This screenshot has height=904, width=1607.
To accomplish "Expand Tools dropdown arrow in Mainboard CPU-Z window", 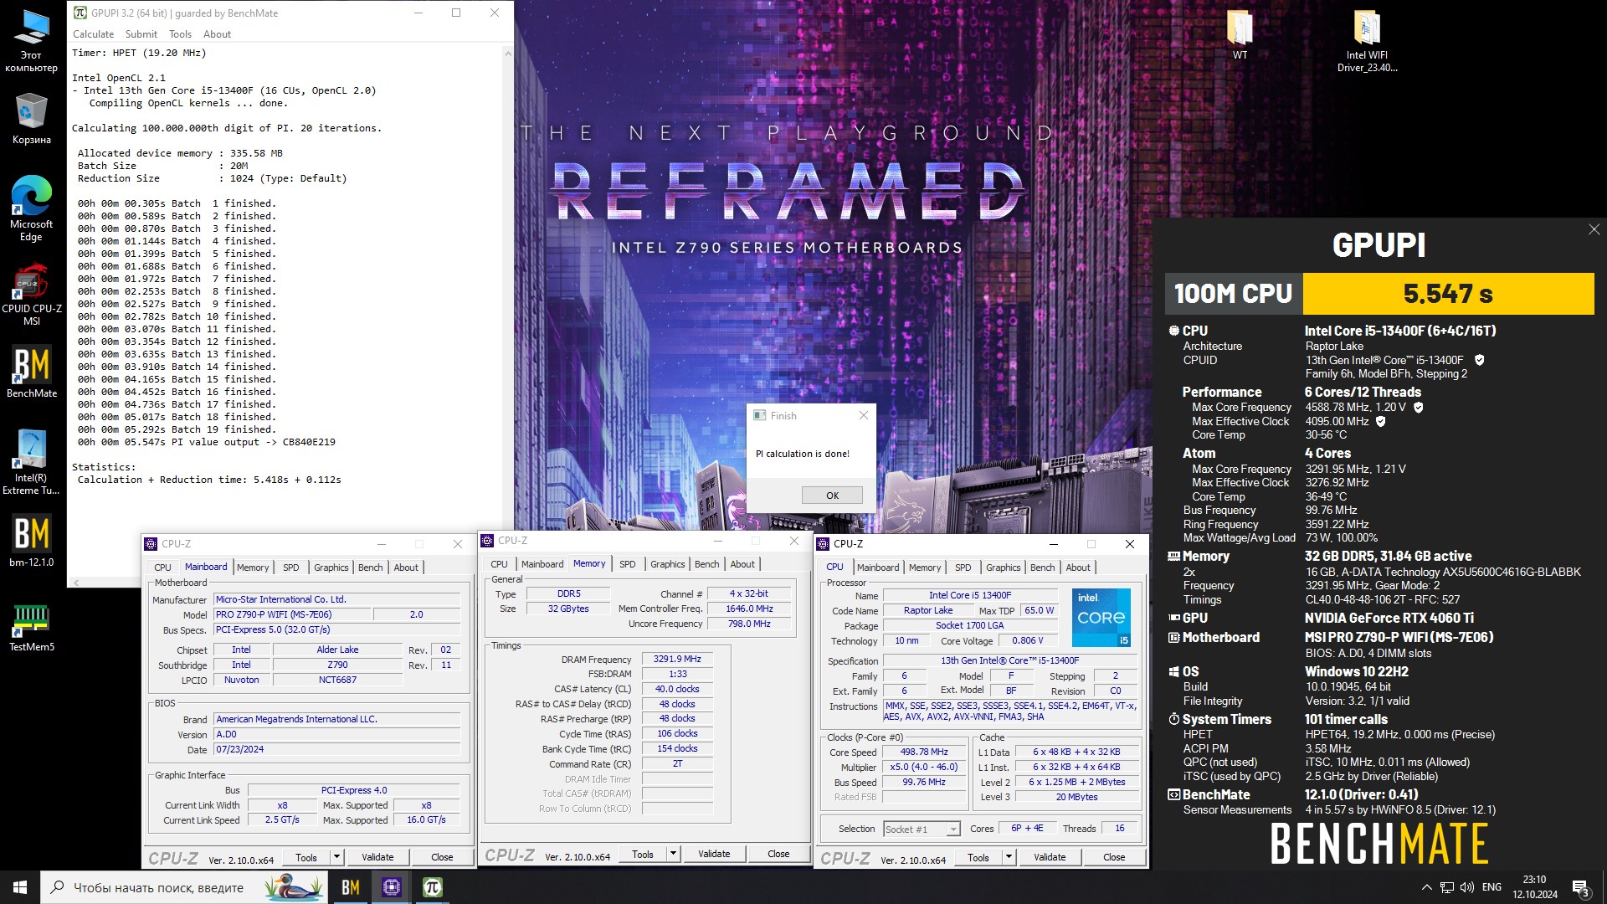I will point(336,857).
